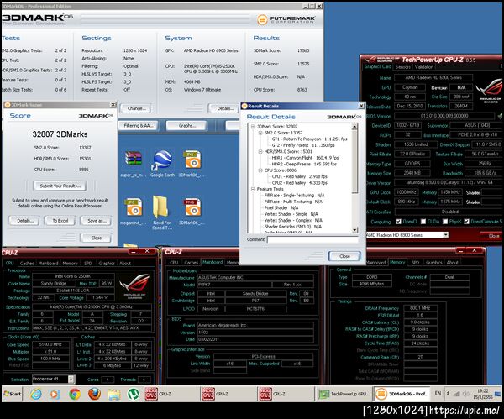Open Windows Explorer from the taskbar
The height and width of the screenshot is (419, 504).
click(x=113, y=394)
